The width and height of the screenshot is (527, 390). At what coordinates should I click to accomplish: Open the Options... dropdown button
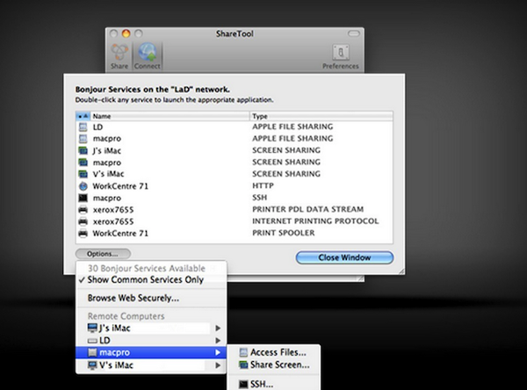(102, 255)
